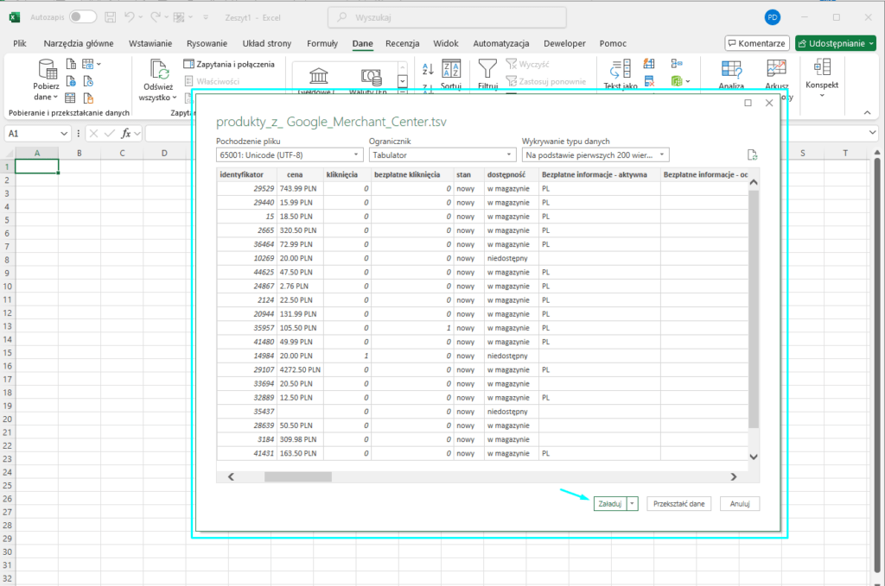885x586 pixels.
Task: Click the file icon in the import dialog
Action: pyautogui.click(x=752, y=155)
